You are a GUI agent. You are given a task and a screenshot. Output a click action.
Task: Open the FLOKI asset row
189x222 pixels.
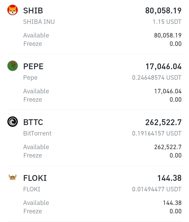click(94, 193)
